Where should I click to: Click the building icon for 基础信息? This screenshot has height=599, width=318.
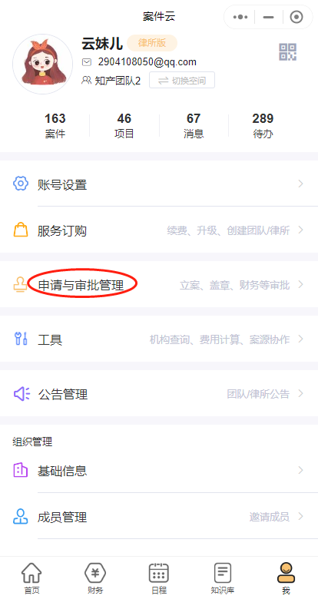[21, 470]
